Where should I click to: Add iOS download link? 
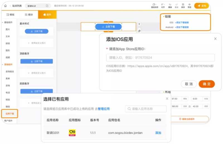coord(182,22)
